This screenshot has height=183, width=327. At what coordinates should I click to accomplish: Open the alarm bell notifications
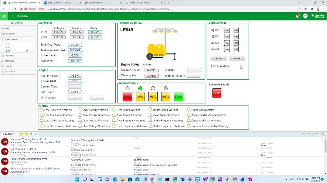(x=298, y=16)
